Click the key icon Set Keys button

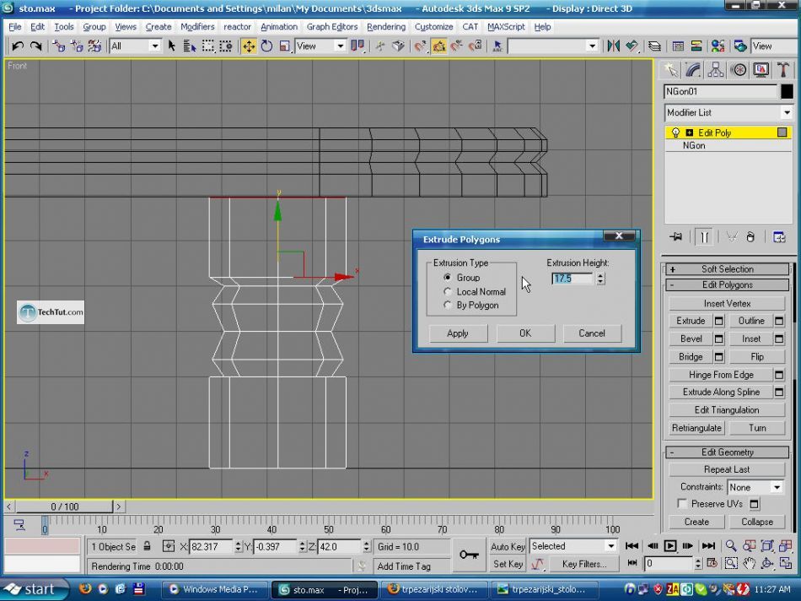tap(469, 555)
